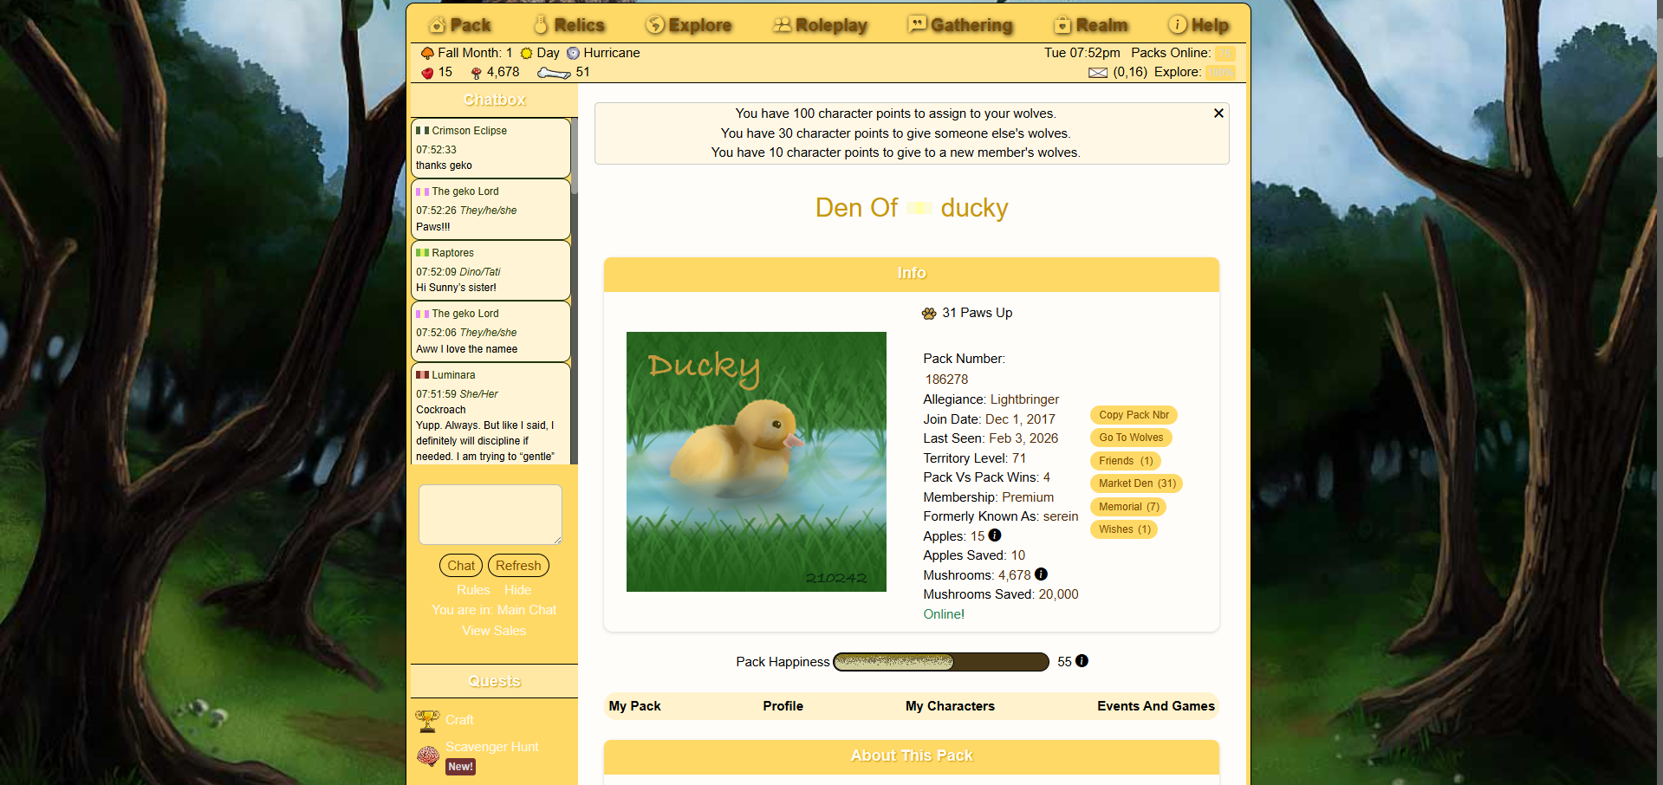
Task: Open the View Sales link
Action: point(493,631)
